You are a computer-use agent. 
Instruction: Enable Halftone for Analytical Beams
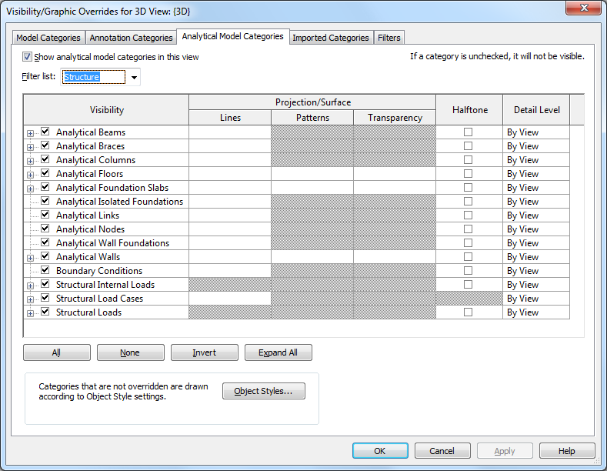pyautogui.click(x=468, y=132)
